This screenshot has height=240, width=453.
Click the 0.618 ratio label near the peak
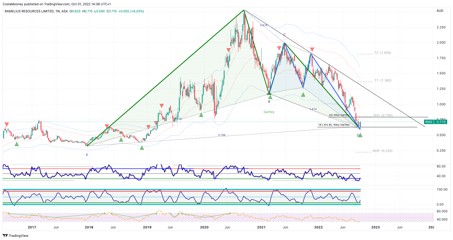(x=264, y=25)
